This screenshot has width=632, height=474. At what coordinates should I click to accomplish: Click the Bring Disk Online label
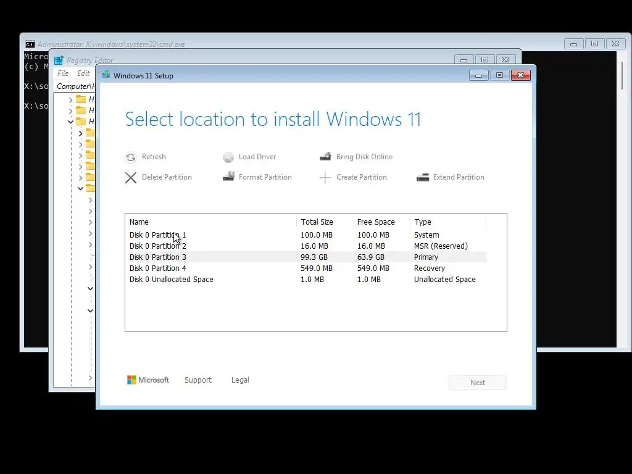coord(364,157)
